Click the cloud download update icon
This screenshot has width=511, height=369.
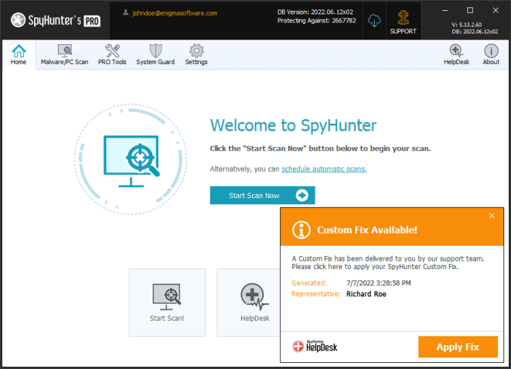tap(374, 21)
